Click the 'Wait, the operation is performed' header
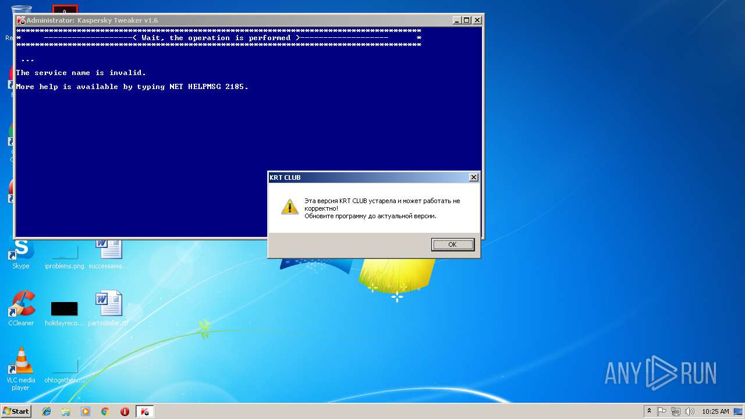Image resolution: width=745 pixels, height=419 pixels. click(x=216, y=38)
